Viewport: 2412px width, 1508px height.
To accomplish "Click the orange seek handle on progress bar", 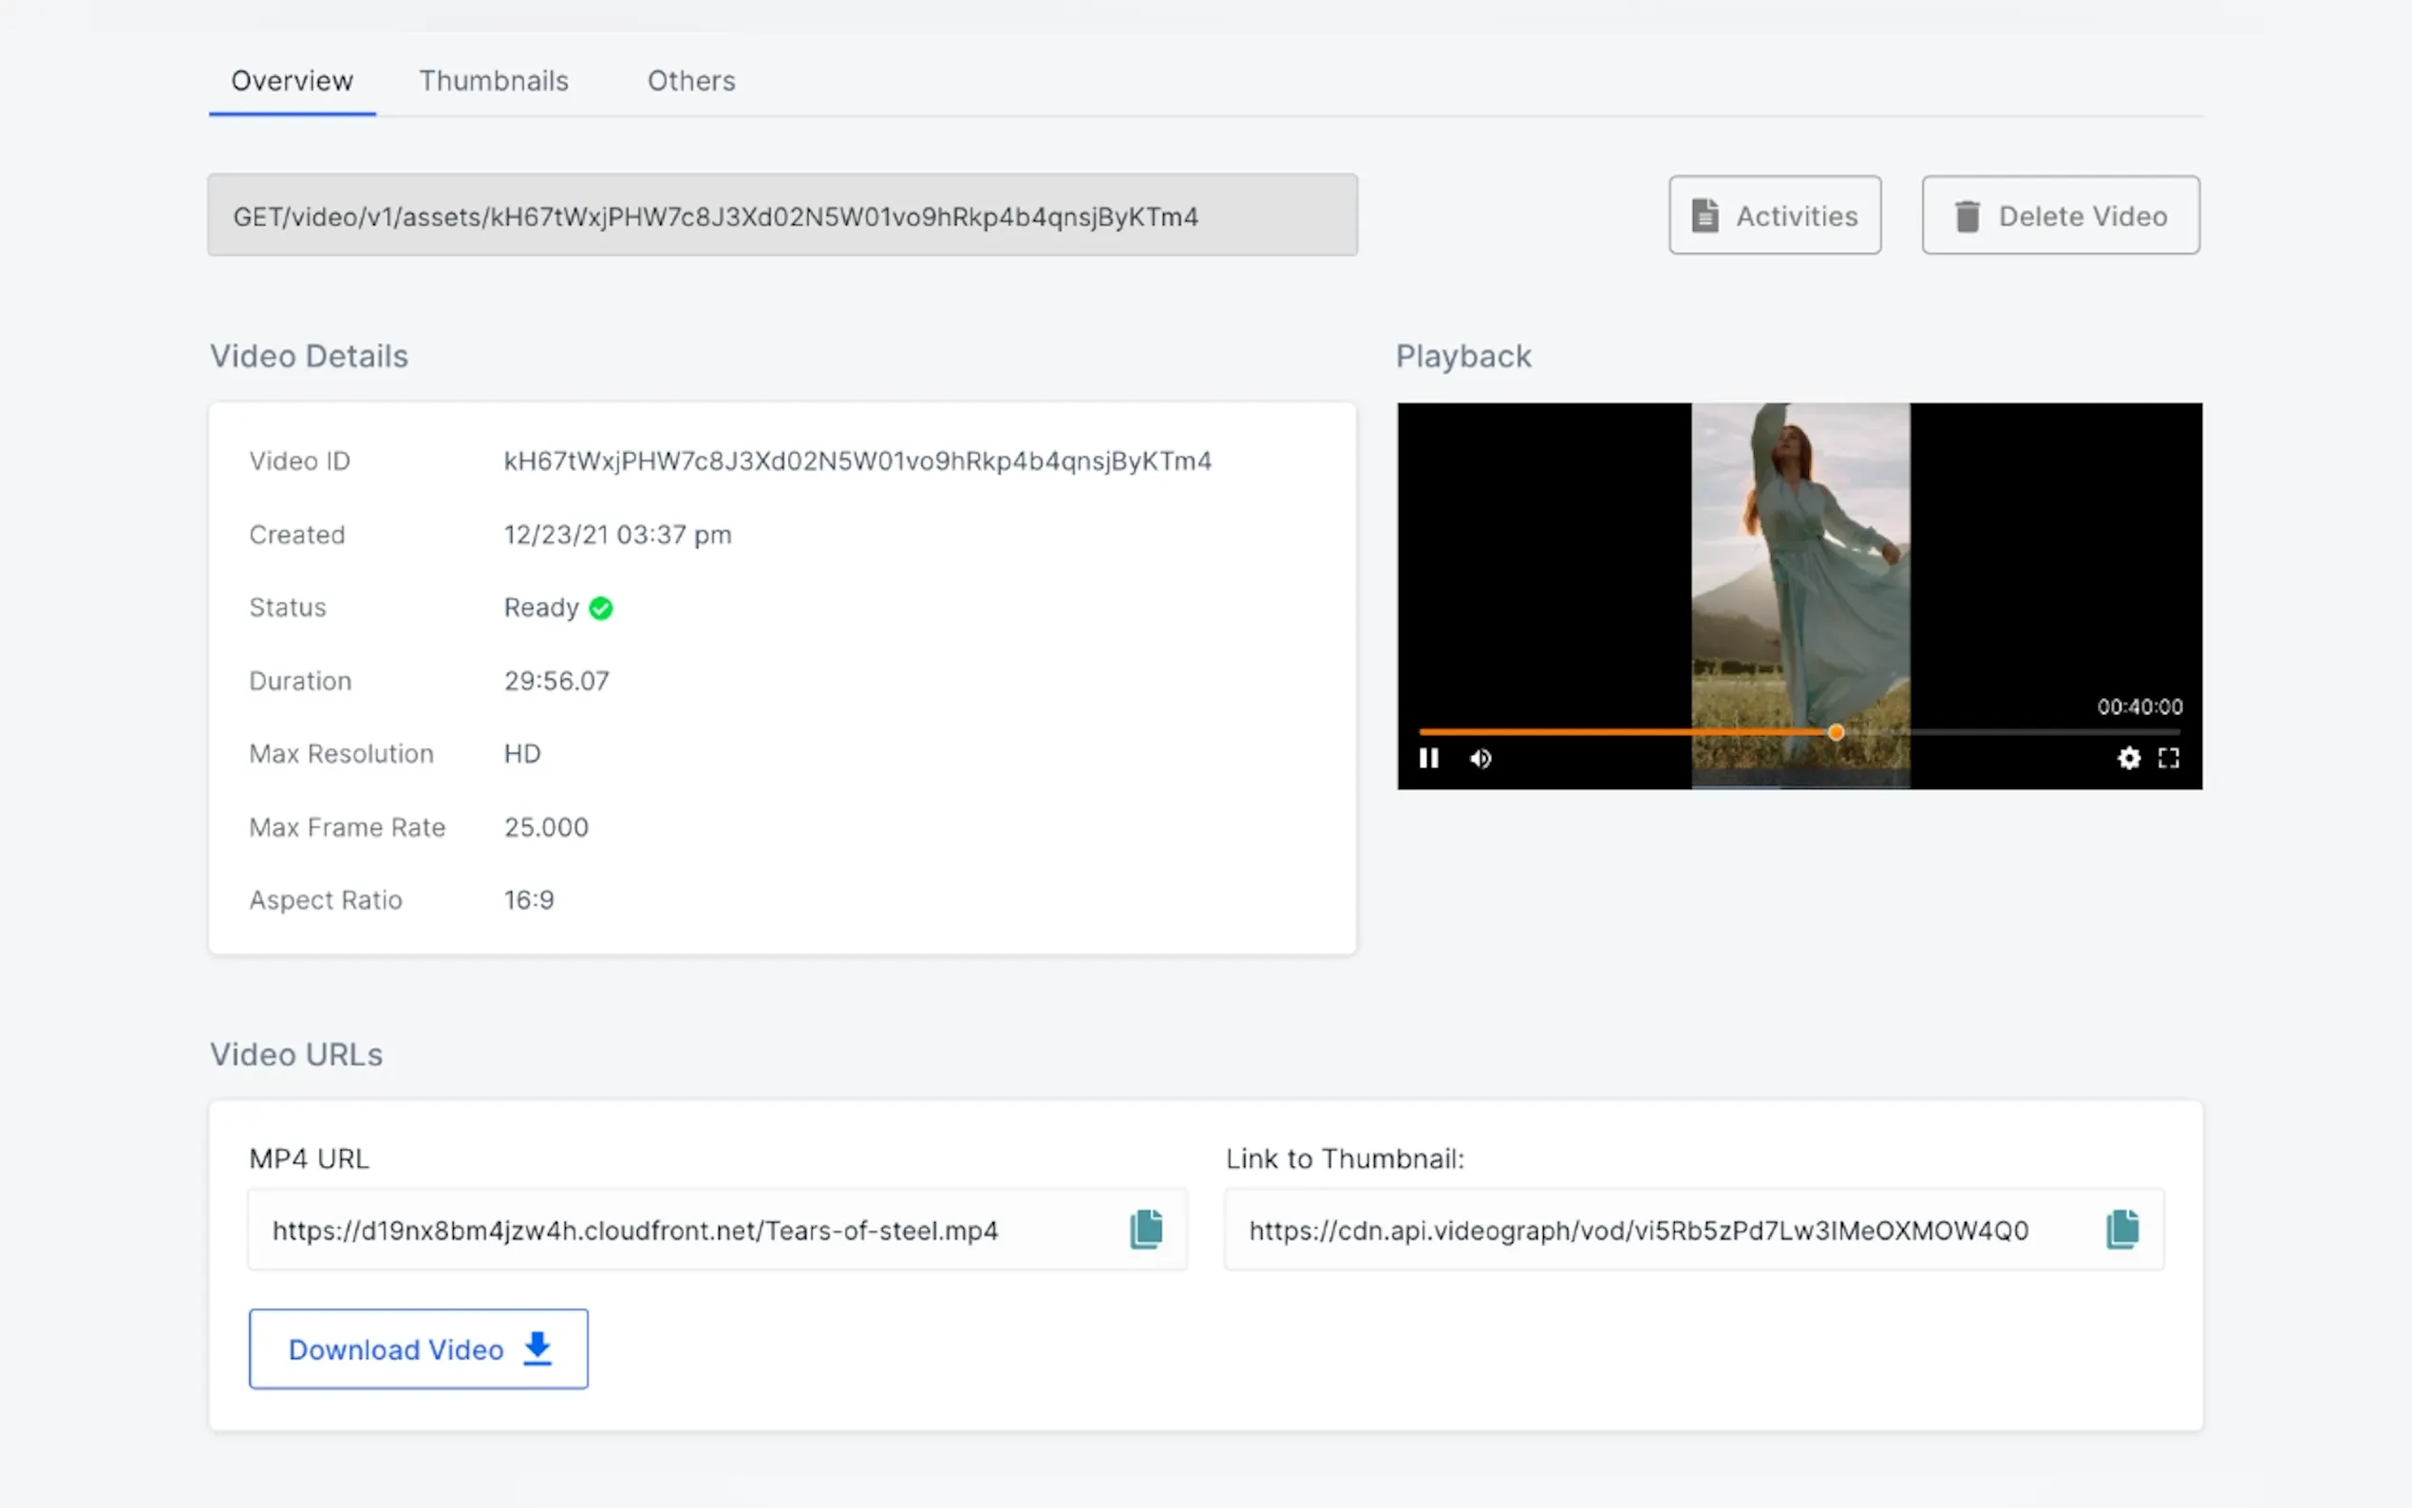I will pos(1836,732).
